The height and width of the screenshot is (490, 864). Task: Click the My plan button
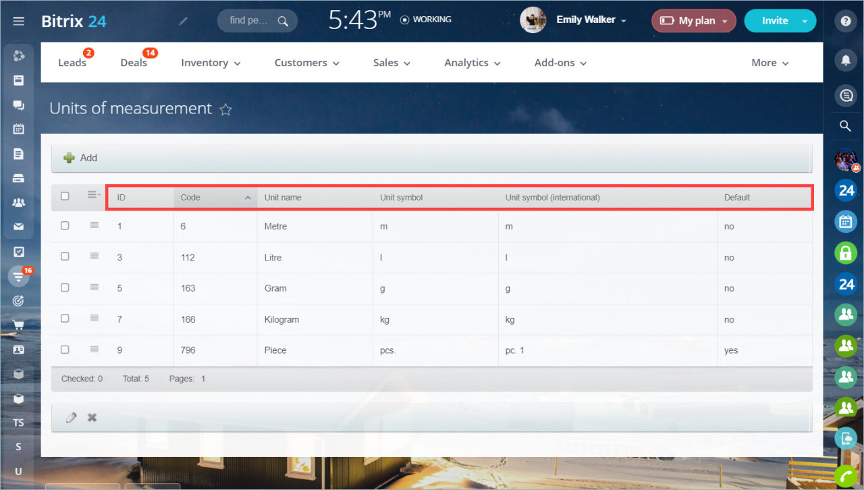(693, 21)
